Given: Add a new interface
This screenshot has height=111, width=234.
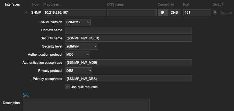Looking at the screenshot, I should (x=26, y=95).
